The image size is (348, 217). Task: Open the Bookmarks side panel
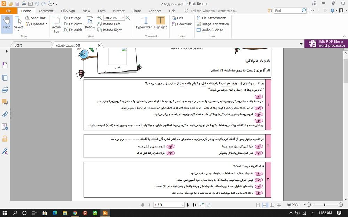[5, 65]
